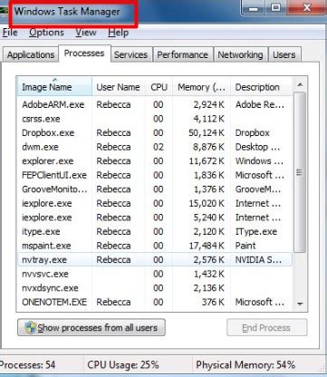This screenshot has width=327, height=377.
Task: Select the dwm.exe process
Action: point(155,147)
